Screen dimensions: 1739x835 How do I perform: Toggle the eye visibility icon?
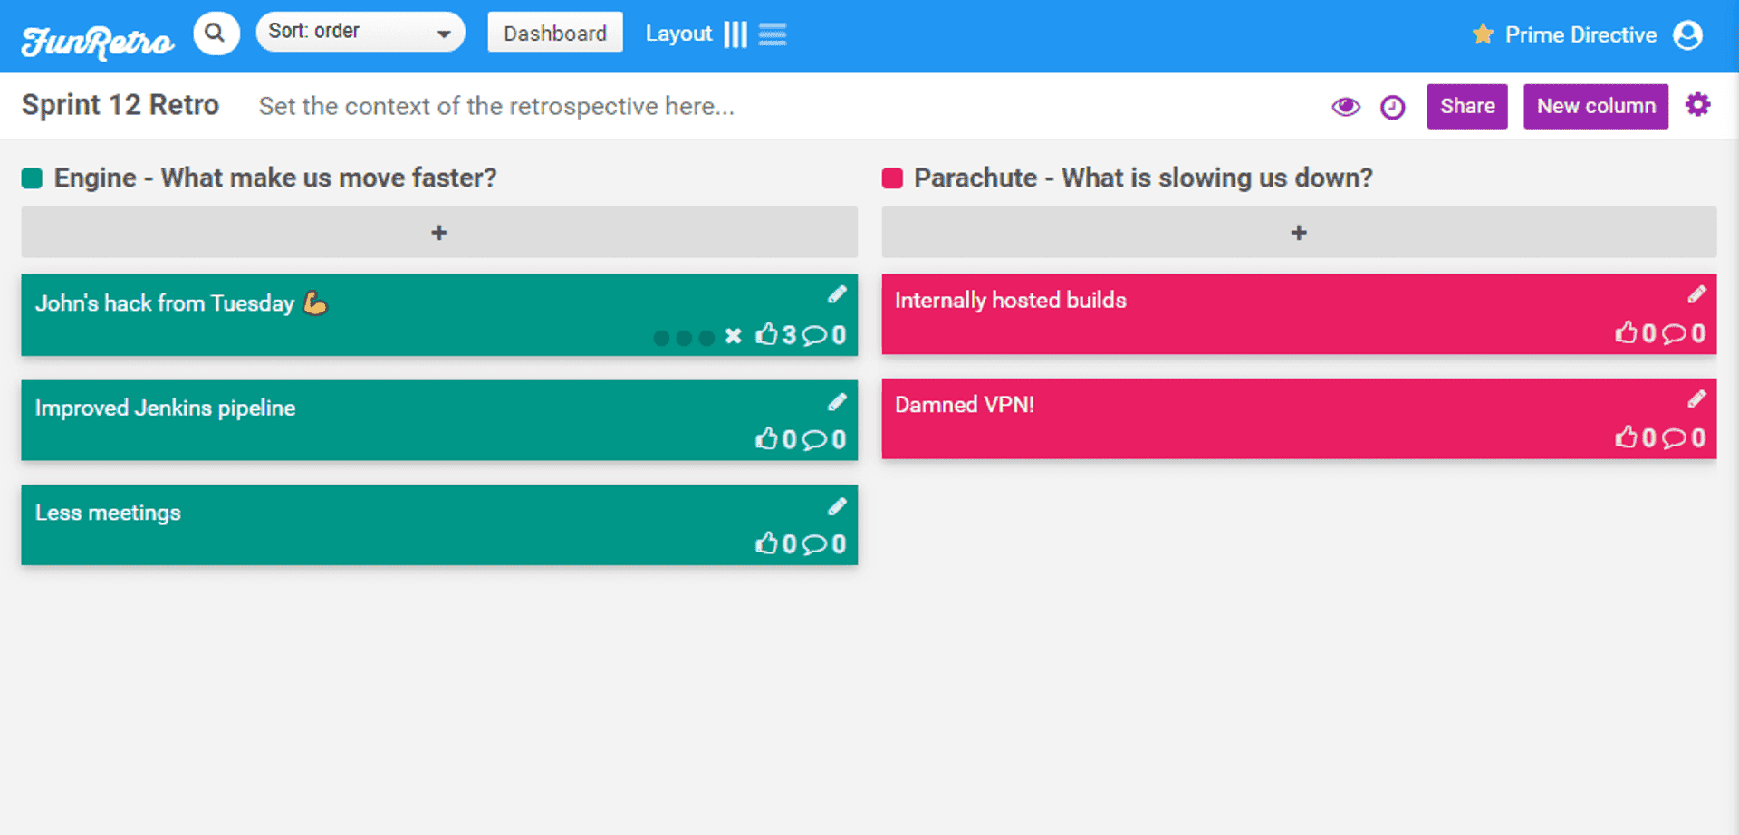coord(1345,107)
